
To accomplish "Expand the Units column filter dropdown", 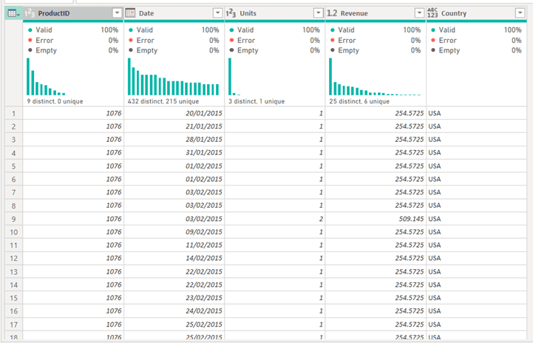I will pyautogui.click(x=318, y=13).
